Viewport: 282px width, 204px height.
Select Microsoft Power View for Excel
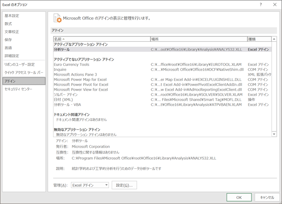tap(163, 90)
